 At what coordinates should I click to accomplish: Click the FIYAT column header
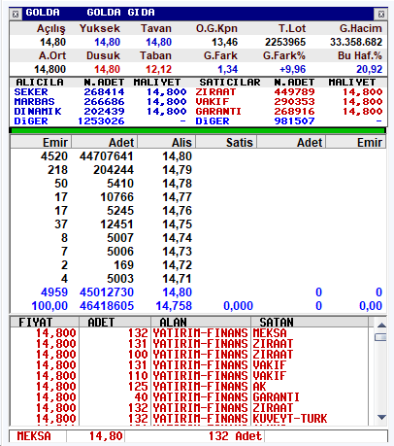tap(45, 323)
